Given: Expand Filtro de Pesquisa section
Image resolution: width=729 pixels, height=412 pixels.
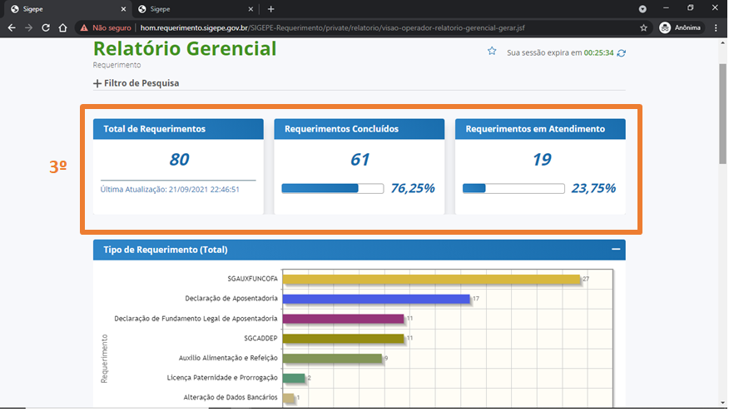Looking at the screenshot, I should 136,83.
